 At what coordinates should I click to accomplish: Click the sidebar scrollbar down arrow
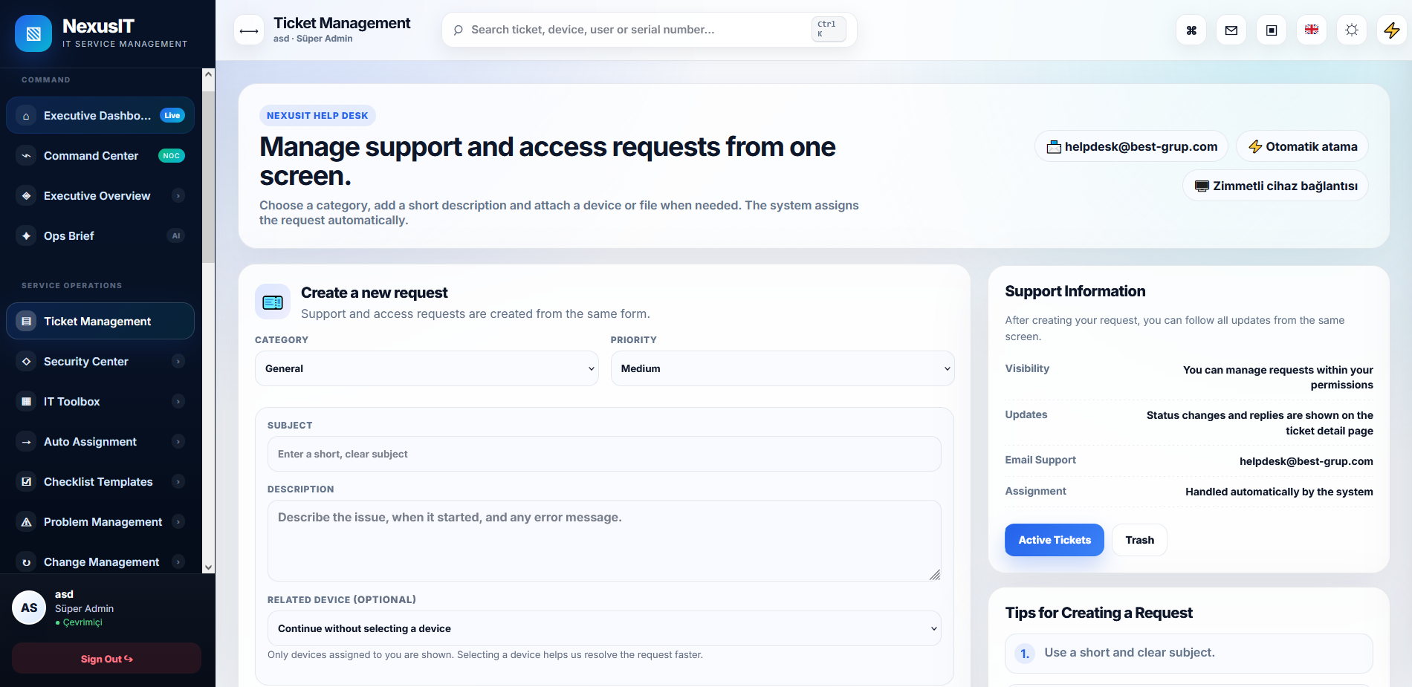click(209, 567)
